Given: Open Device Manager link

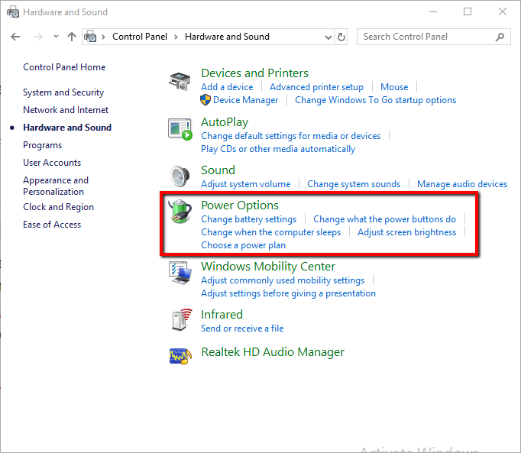Looking at the screenshot, I should tap(245, 100).
